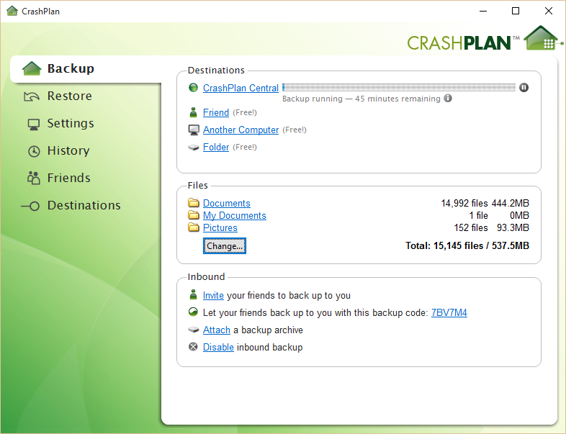The image size is (566, 434).
Task: Minimize the CrashPlan window
Action: pyautogui.click(x=483, y=12)
